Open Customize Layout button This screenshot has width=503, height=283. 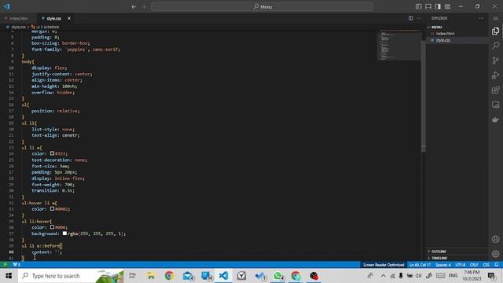(x=447, y=7)
